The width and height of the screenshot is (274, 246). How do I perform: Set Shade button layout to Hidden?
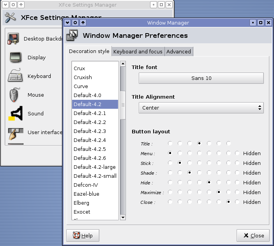click(238, 173)
